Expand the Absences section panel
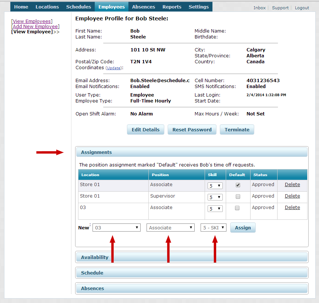The image size is (319, 303). [192, 288]
